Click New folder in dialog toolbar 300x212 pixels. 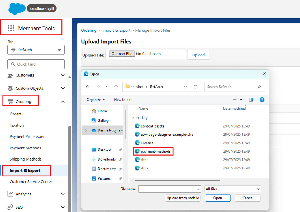(x=123, y=100)
